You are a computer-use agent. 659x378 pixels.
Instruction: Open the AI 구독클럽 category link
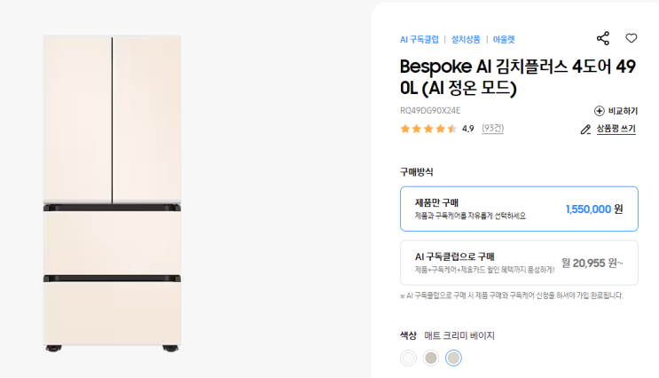(x=419, y=40)
